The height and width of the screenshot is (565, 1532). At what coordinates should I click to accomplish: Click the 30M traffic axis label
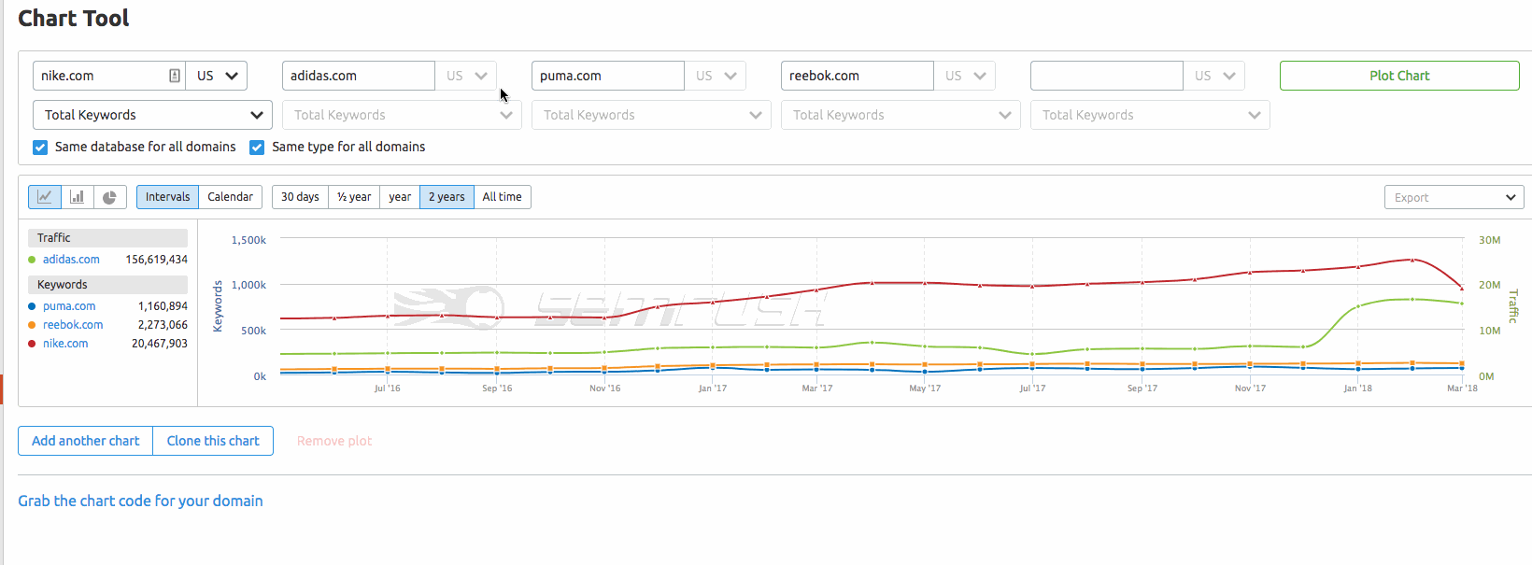coord(1490,240)
